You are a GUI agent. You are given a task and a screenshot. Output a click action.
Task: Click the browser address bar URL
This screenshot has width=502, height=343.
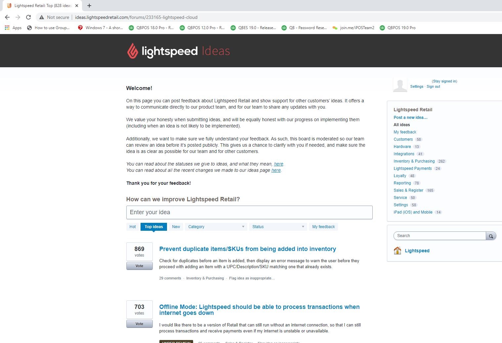[136, 17]
